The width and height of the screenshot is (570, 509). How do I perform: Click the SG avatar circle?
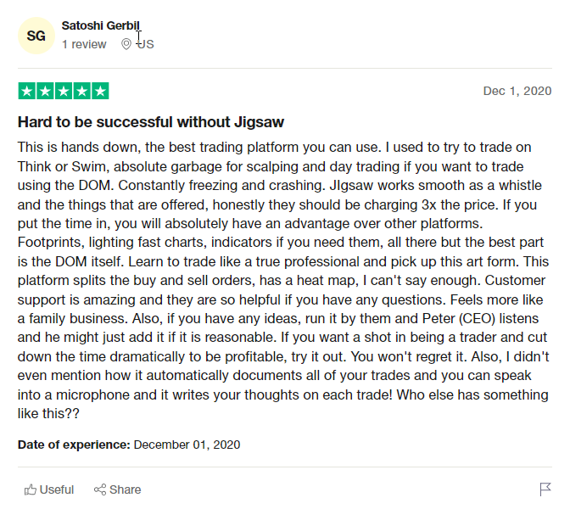pos(36,36)
